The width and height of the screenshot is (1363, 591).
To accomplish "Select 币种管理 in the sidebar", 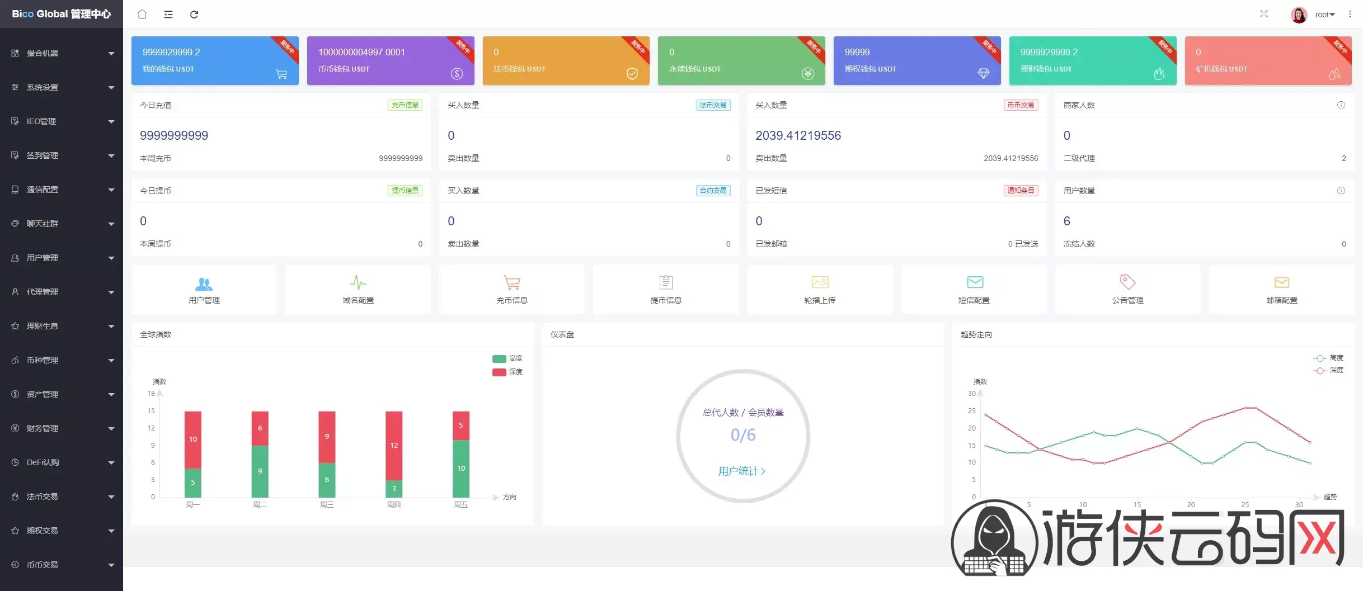I will coord(62,360).
